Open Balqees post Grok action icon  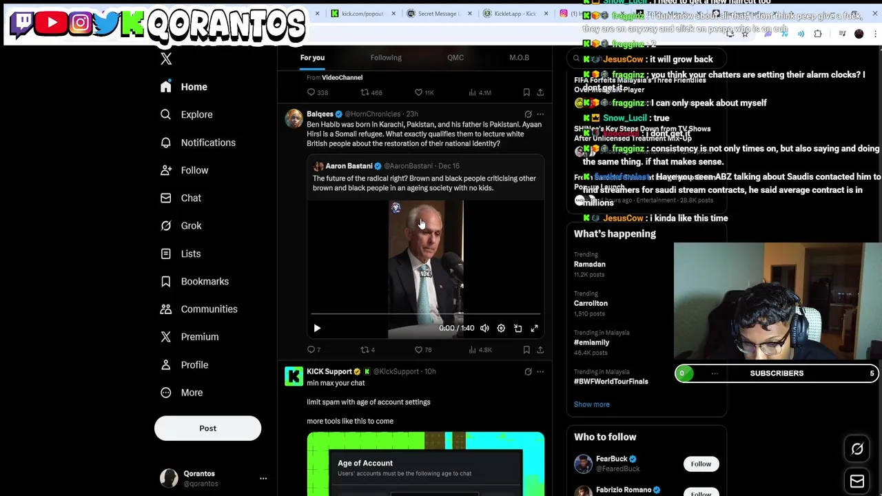point(528,114)
